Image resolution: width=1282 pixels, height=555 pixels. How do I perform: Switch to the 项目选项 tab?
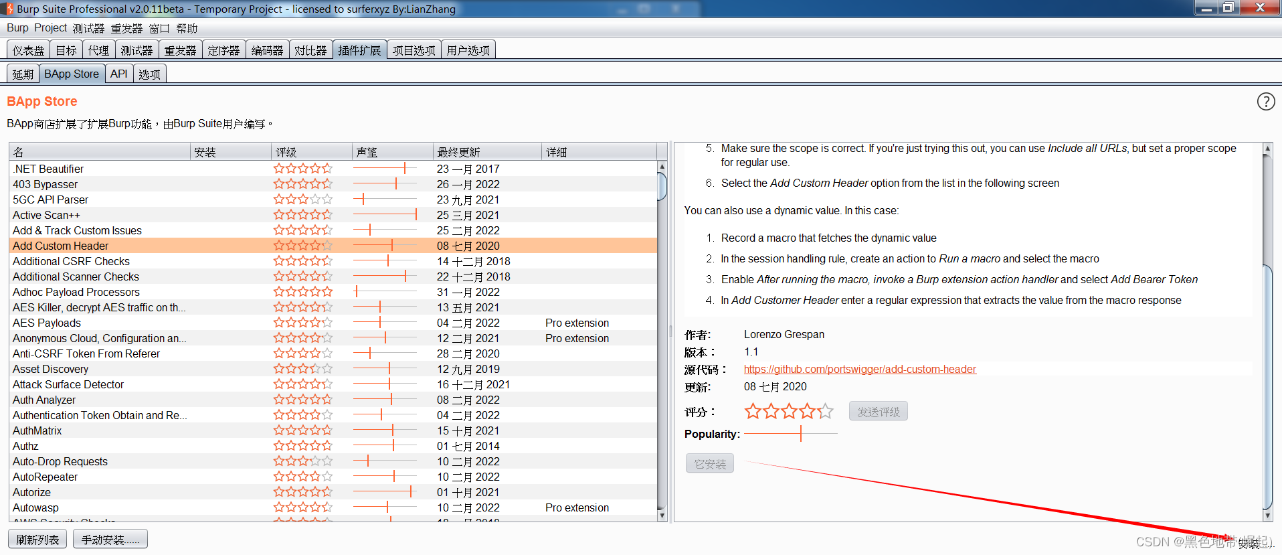click(x=414, y=50)
